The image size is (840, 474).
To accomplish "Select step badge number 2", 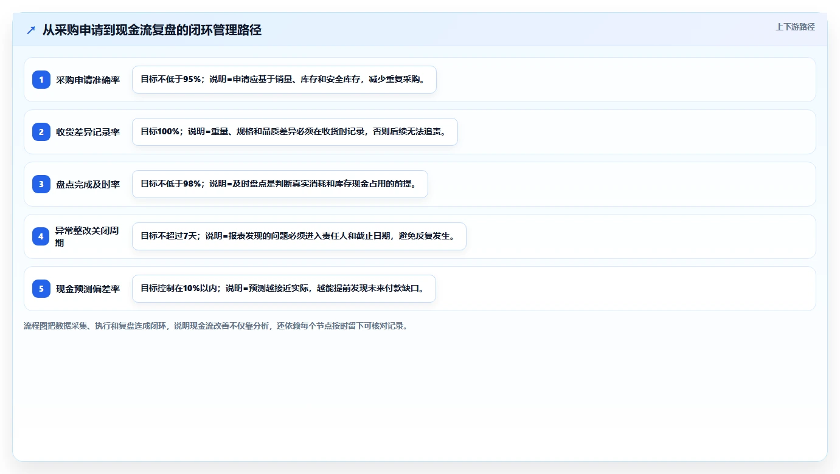I will pos(41,132).
